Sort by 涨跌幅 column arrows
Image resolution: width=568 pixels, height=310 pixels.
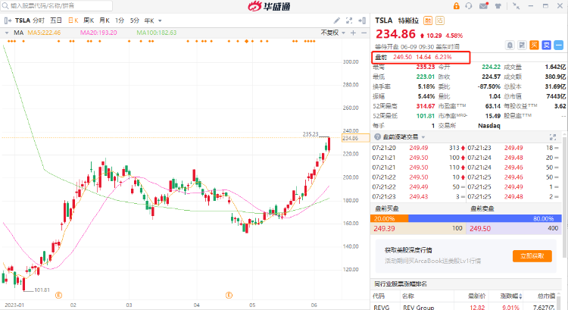(520, 296)
